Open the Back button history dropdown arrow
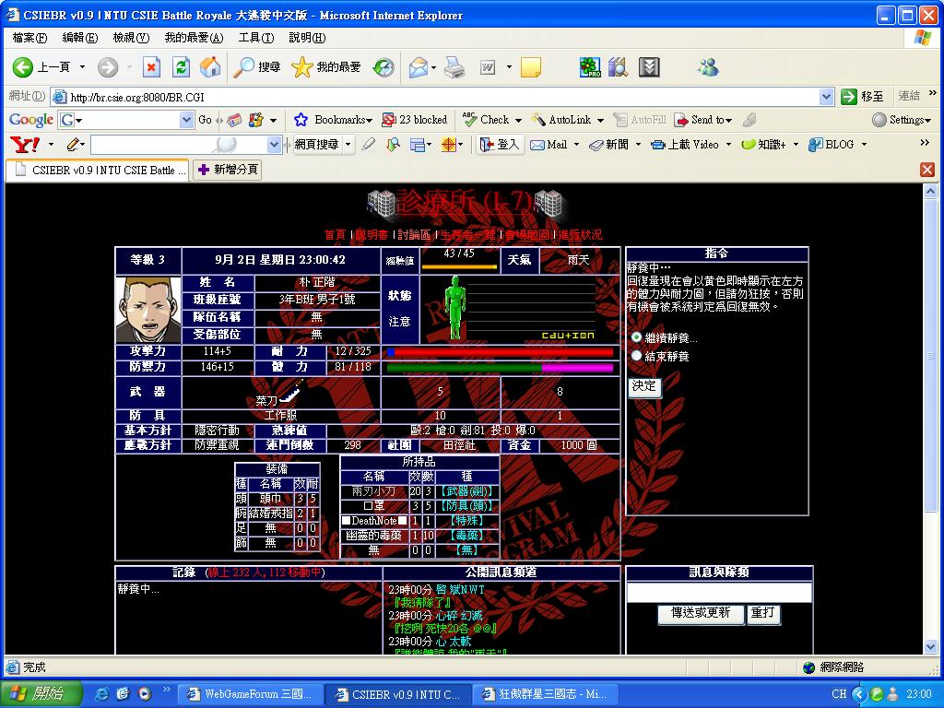This screenshot has height=708, width=944. click(82, 66)
